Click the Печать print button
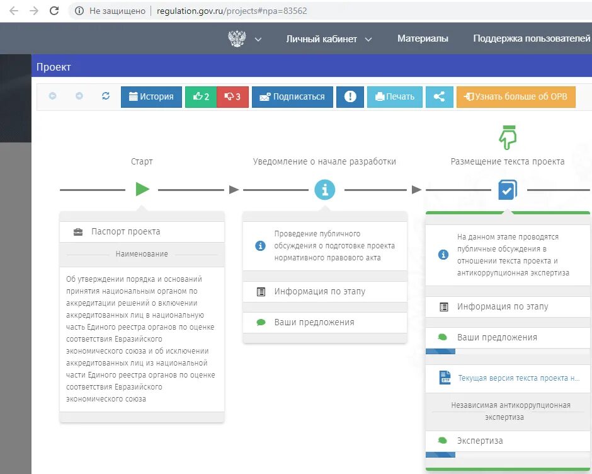The width and height of the screenshot is (592, 474). (394, 97)
